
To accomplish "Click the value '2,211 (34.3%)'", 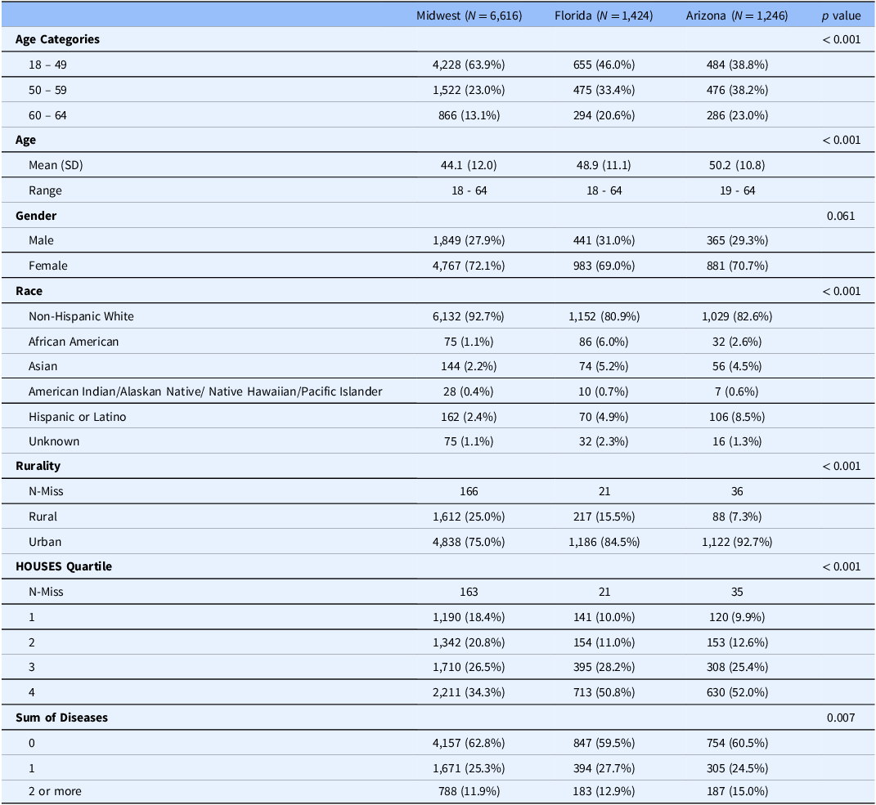I will click(469, 692).
